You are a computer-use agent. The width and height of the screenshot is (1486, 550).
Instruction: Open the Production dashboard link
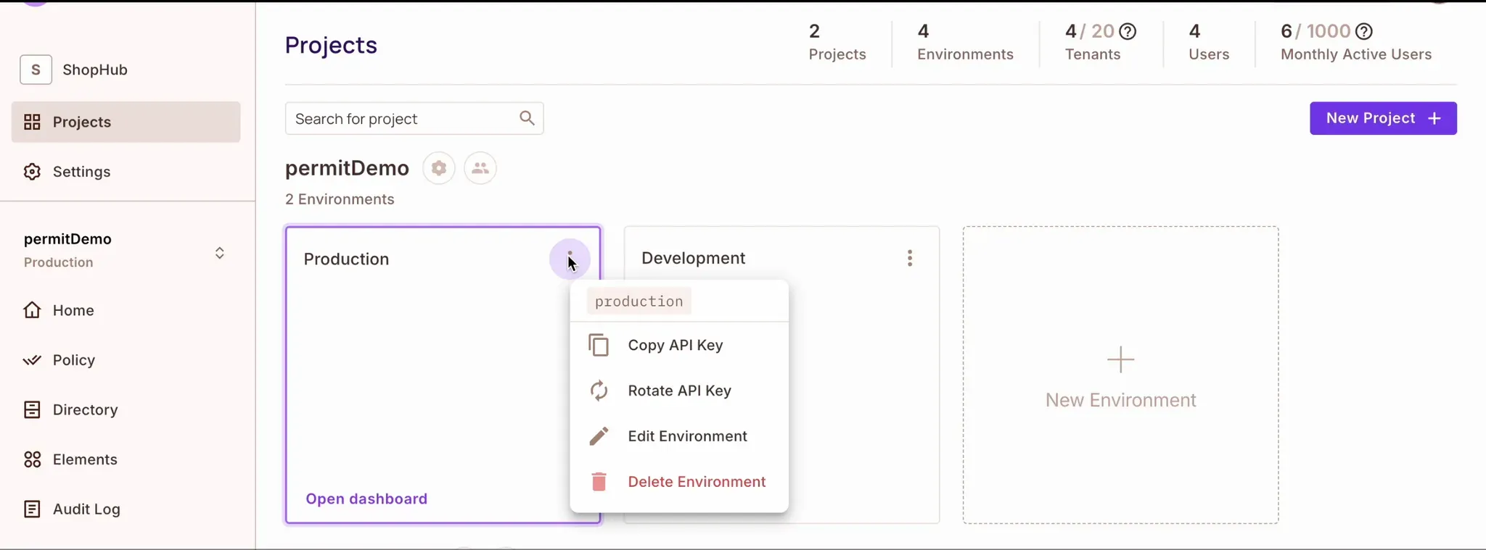366,499
